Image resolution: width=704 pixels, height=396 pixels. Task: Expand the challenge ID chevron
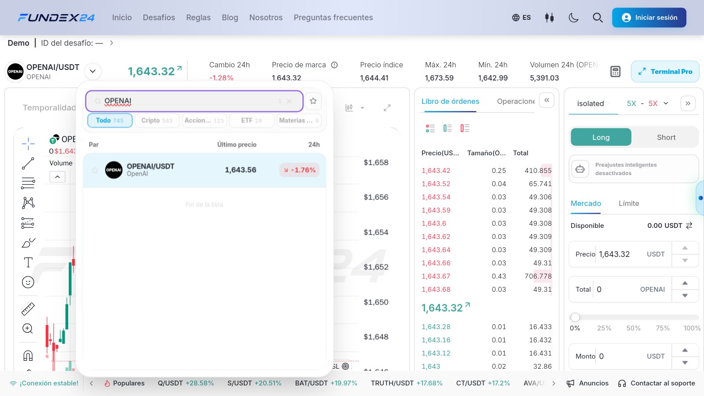coord(112,43)
